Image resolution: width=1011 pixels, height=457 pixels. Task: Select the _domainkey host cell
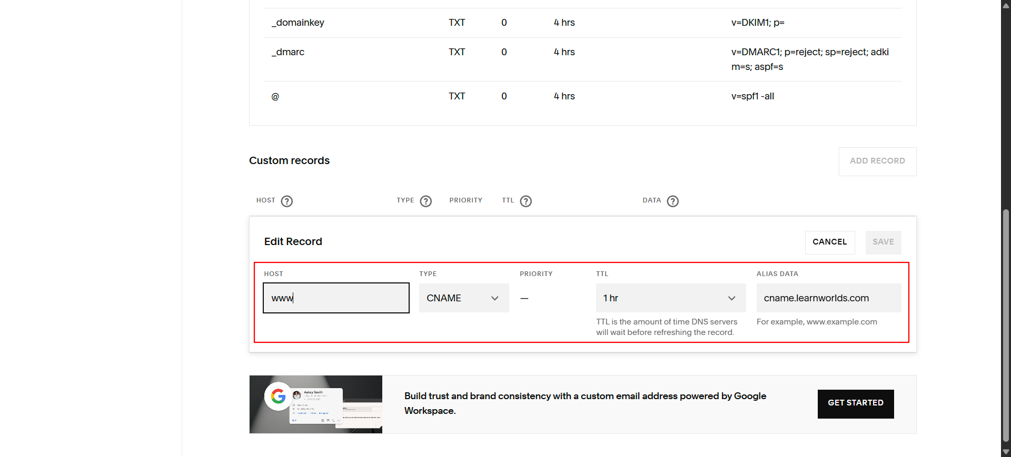[x=298, y=23]
